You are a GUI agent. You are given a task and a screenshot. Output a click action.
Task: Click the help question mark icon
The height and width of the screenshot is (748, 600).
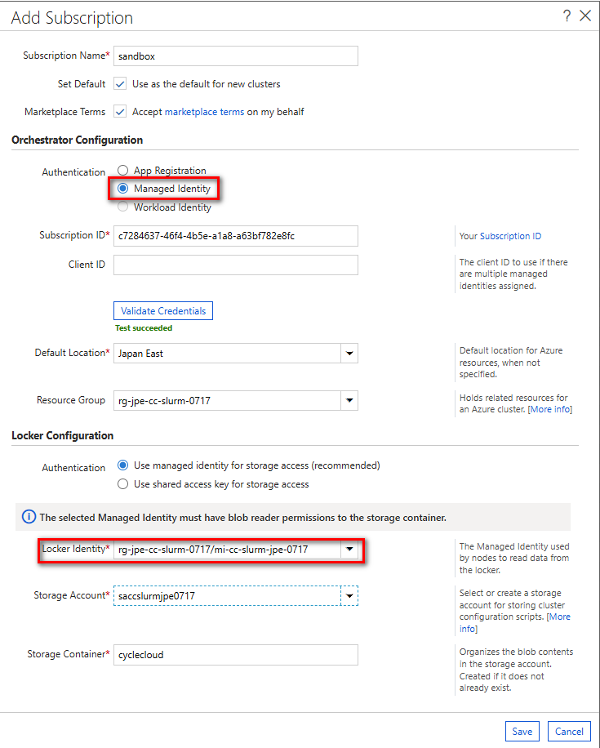(x=567, y=16)
